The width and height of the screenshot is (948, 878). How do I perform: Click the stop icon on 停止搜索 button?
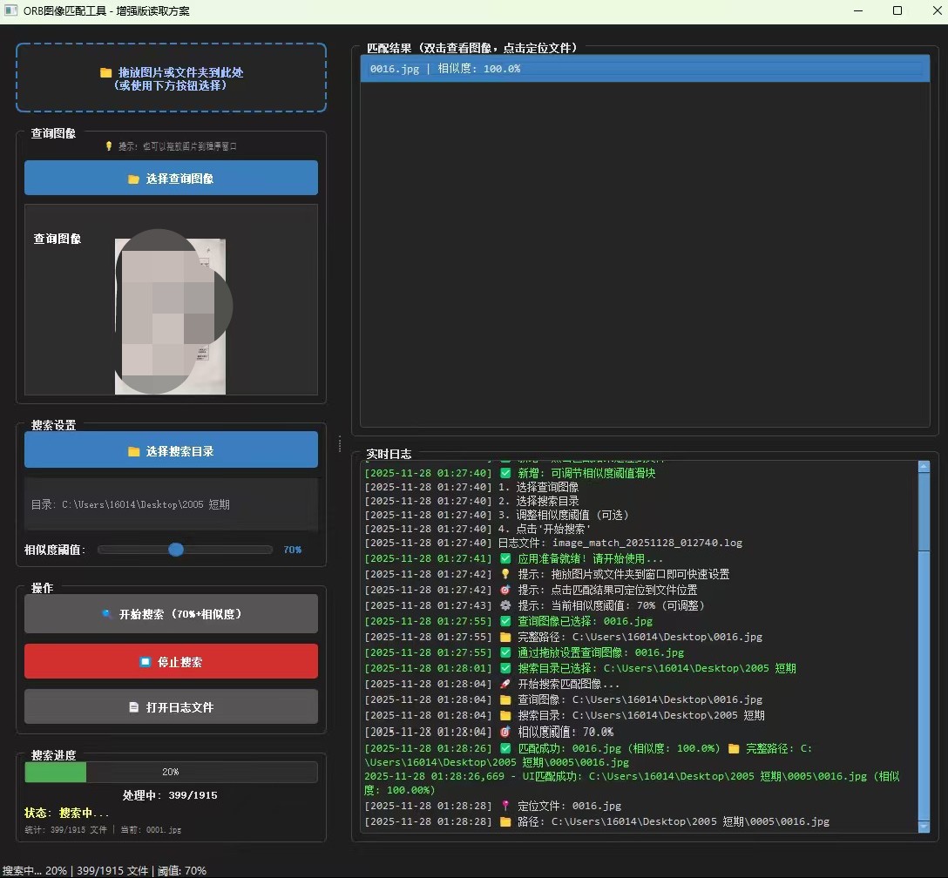[x=146, y=662]
